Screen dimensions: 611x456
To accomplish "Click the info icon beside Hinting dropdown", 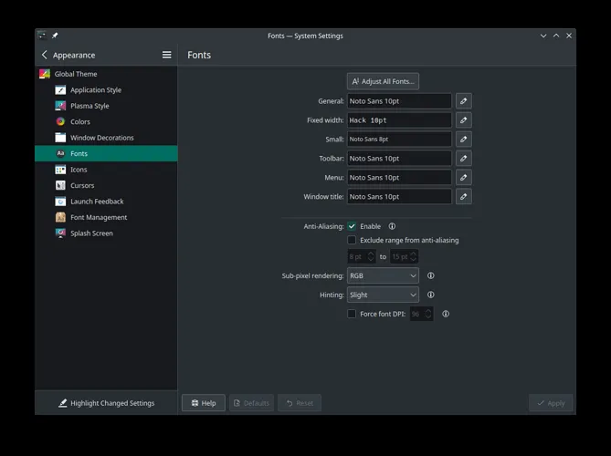I will point(431,295).
